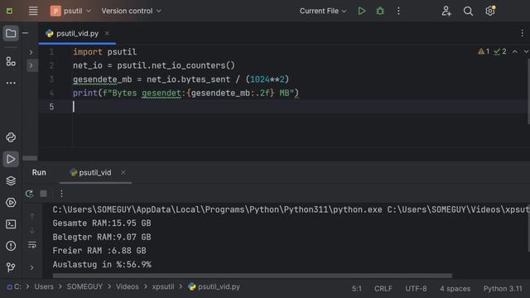Open the Python Console tool window

[11, 137]
